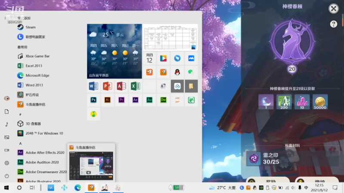
Task: Toggle the 中 input method indicator
Action: point(306,188)
